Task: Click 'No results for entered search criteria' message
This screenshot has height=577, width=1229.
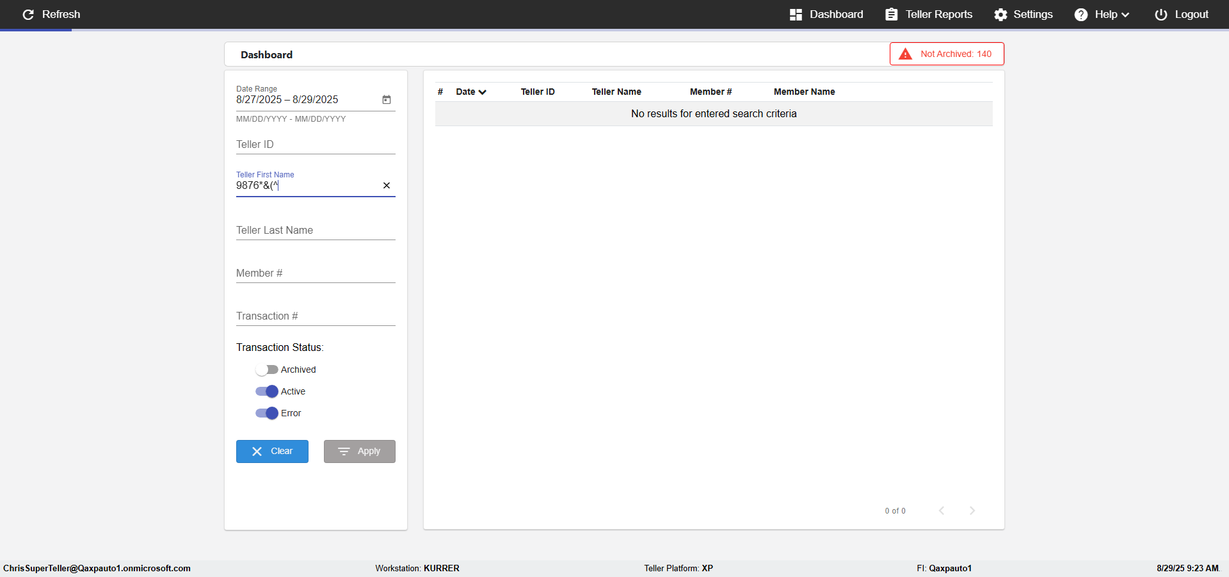Action: click(714, 113)
